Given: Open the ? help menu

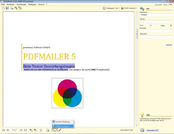Looking at the screenshot, I should 46,4.
